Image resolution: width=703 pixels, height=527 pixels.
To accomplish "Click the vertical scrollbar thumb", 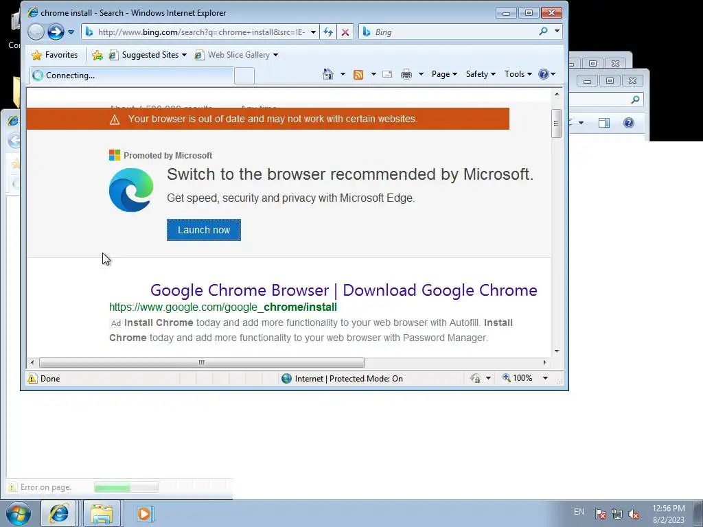I will [x=556, y=124].
